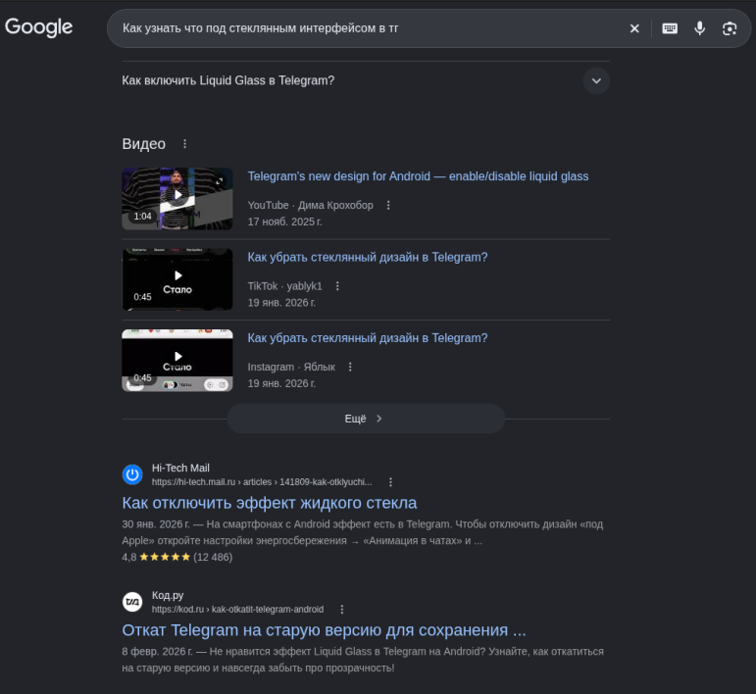Viewport: 756px width, 694px height.
Task: Expand 'Как включить Liquid Glass в Telegram?' question
Action: click(x=366, y=80)
